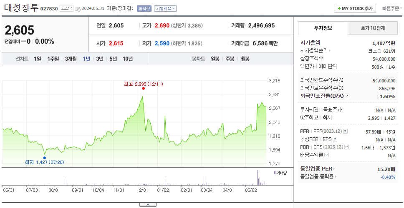
Task: Switch to the 호가10단계 tab
Action: 373,28
